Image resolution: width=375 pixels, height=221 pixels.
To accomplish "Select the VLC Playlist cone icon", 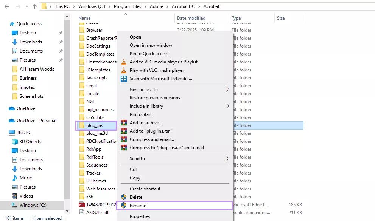I will (123, 62).
